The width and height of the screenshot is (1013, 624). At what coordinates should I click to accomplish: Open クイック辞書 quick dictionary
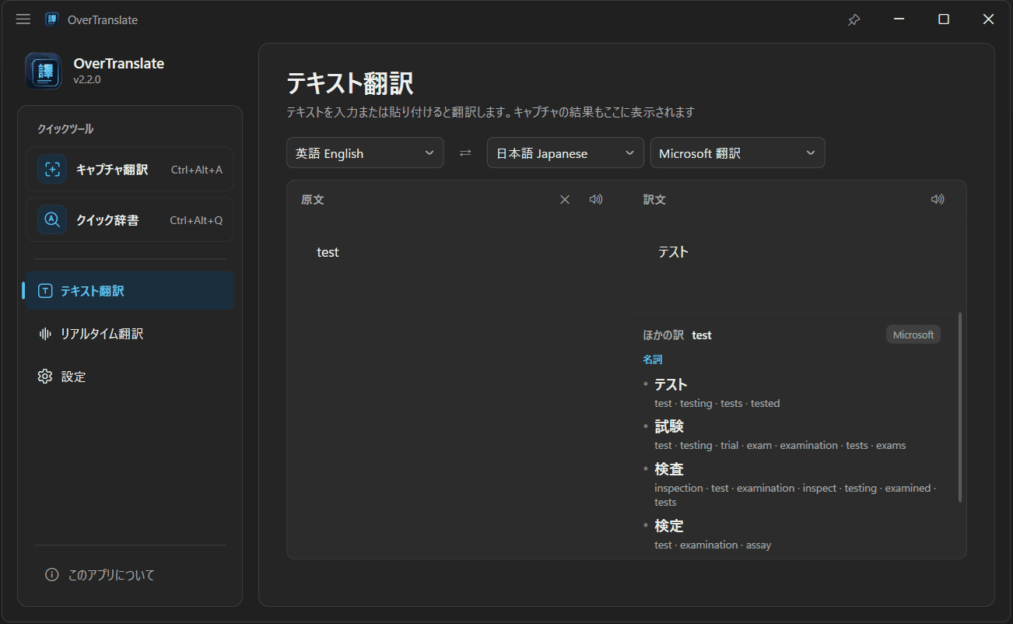pyautogui.click(x=130, y=219)
